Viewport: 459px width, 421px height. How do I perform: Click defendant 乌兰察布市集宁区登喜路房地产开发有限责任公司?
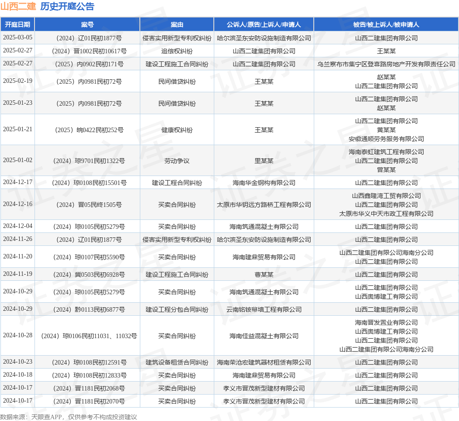[386, 64]
